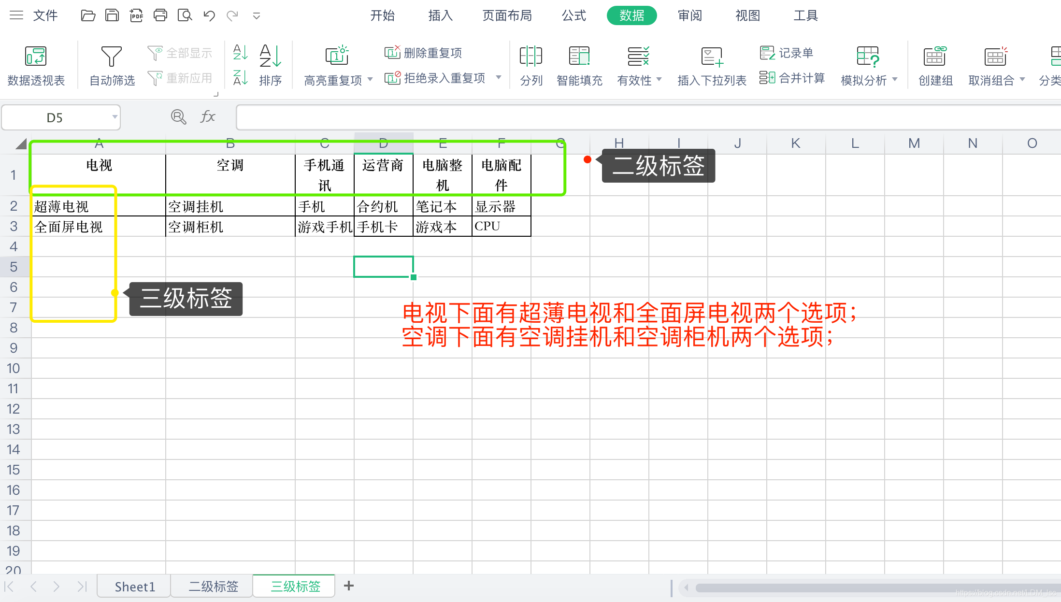Select cell containing 超薄电视
The image size is (1061, 602).
pos(99,206)
